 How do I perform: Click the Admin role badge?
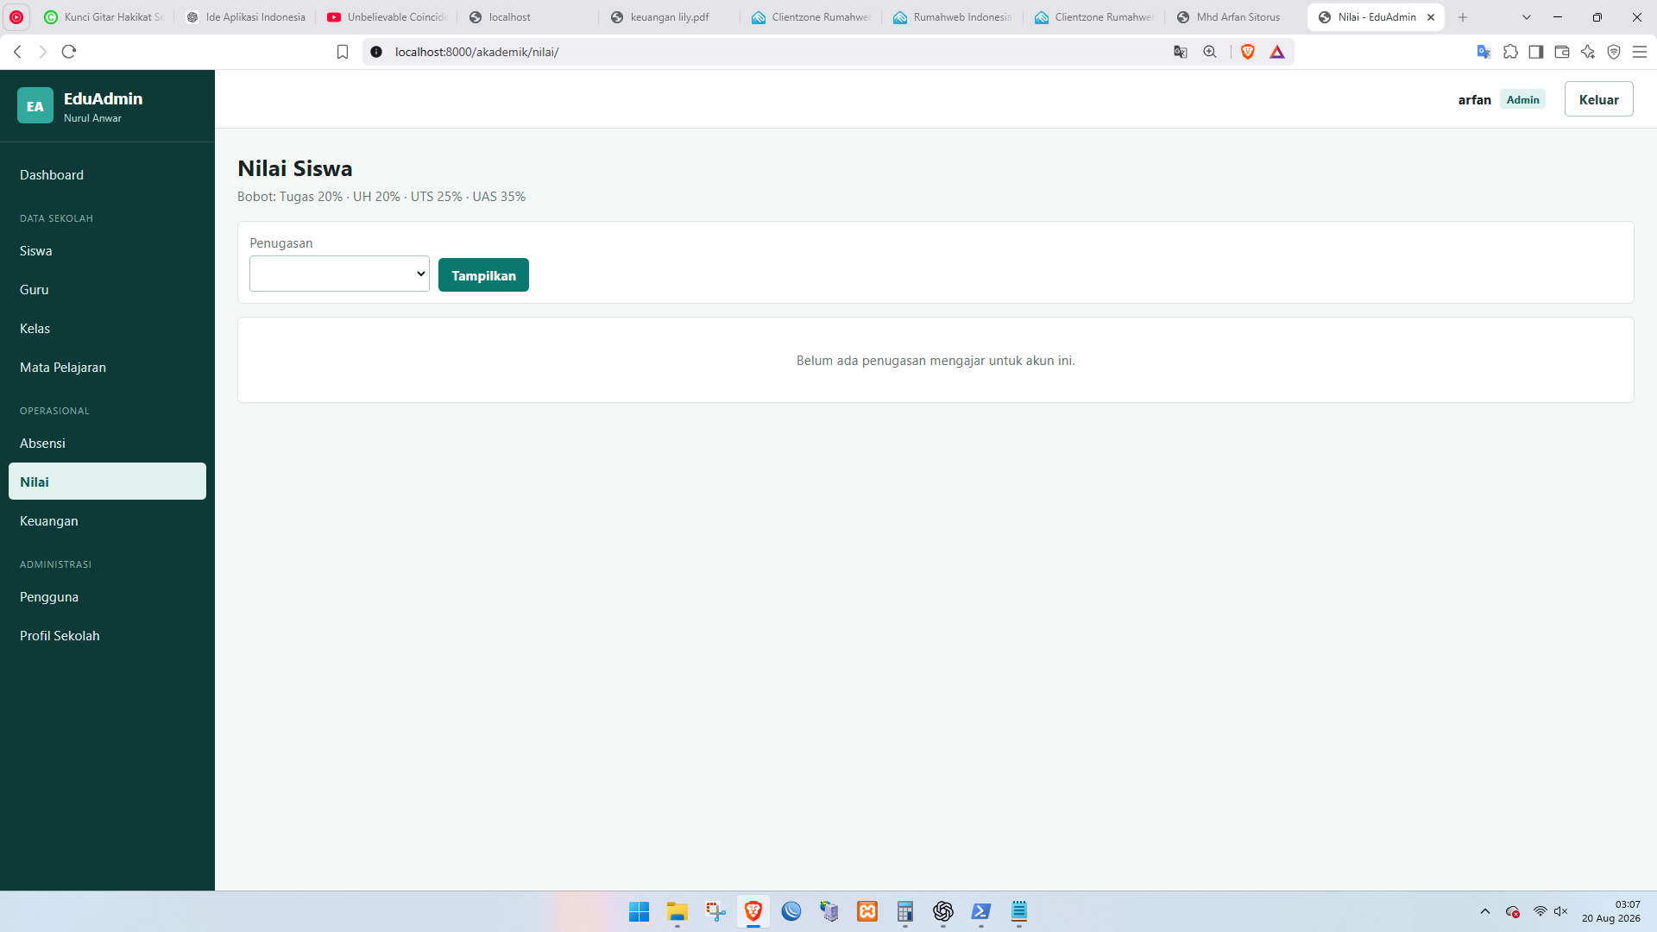1522,99
